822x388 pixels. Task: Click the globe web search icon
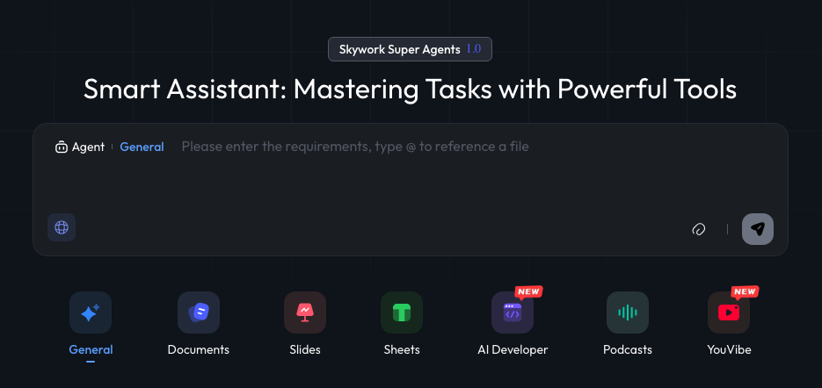click(62, 227)
